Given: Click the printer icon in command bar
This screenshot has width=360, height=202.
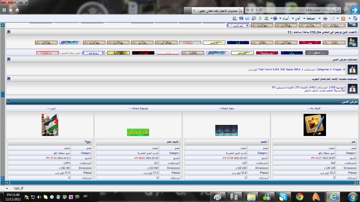Looking at the screenshot, I should point(325,18).
